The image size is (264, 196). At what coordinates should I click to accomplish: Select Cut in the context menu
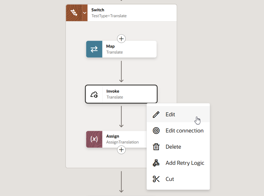pyautogui.click(x=178, y=179)
